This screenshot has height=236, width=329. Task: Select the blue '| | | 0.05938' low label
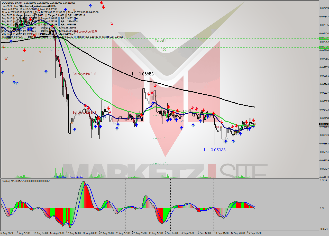tap(215, 150)
